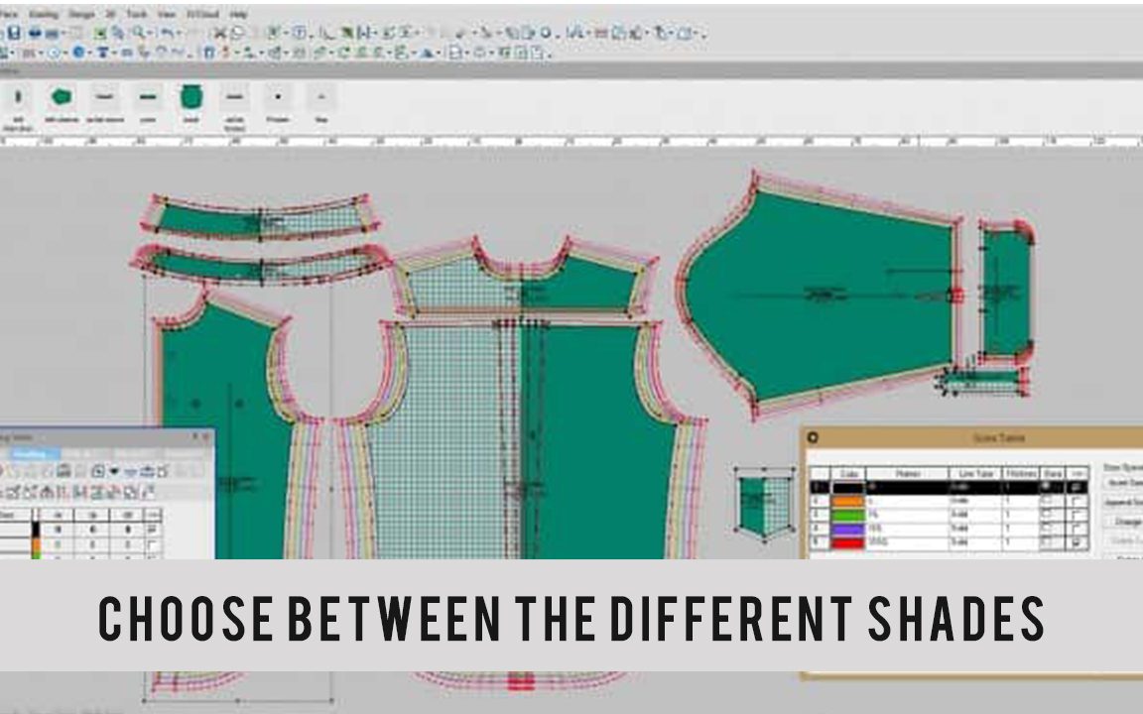Click the scissors Cut icon in toolbar
Viewport: 1143px width, 714px height.
[219, 33]
